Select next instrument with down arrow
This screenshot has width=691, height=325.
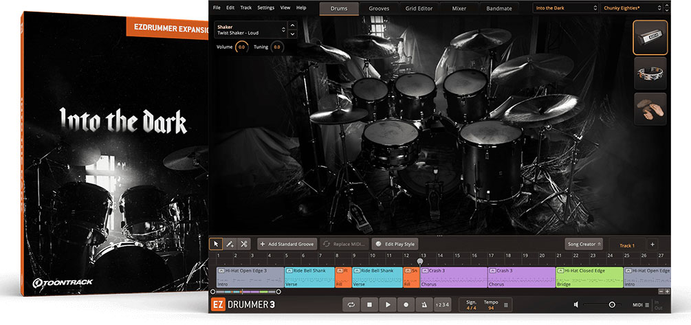tap(293, 34)
